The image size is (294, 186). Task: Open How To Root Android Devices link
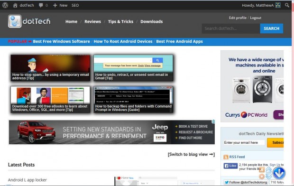tap(123, 41)
